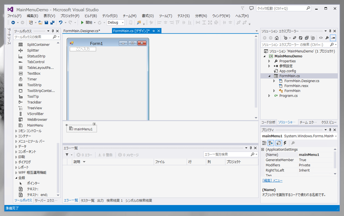Click the Collapse All icon in Solution Explorer
This screenshot has width=344, height=216.
[307, 38]
